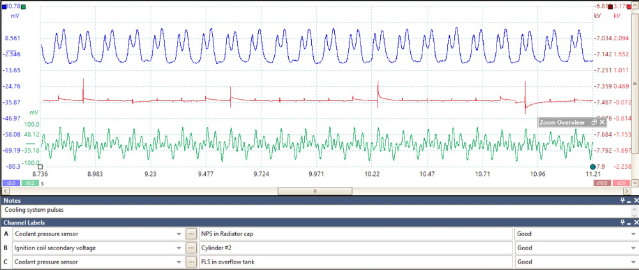The height and width of the screenshot is (270, 639).
Task: Click the red x10.0 zoom factor badge
Action: (x=602, y=183)
